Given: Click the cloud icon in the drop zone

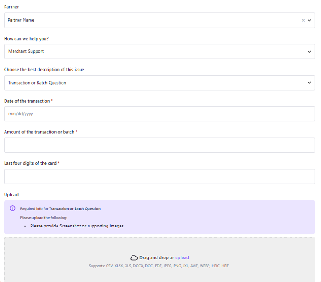Looking at the screenshot, I should [x=134, y=258].
